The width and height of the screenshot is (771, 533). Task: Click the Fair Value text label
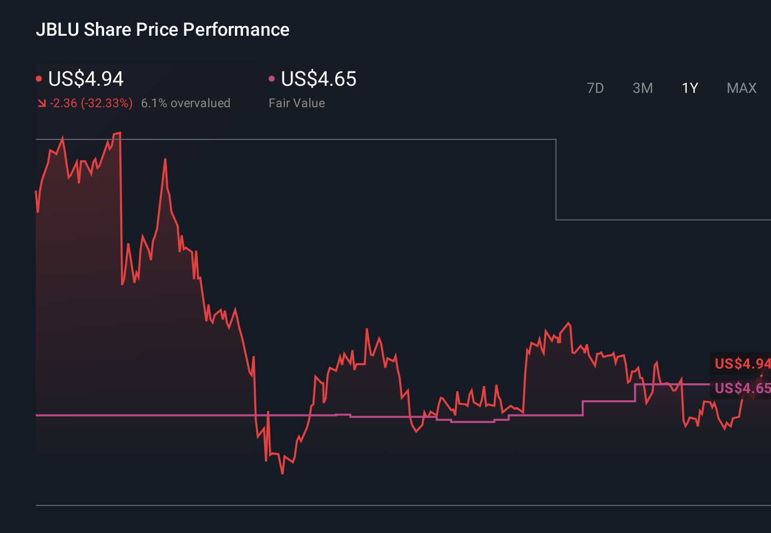[x=297, y=103]
